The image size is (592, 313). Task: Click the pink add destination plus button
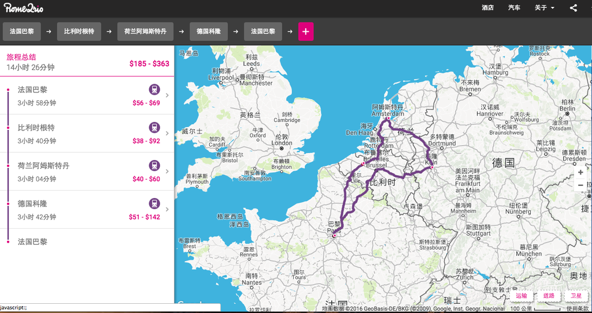tap(306, 31)
